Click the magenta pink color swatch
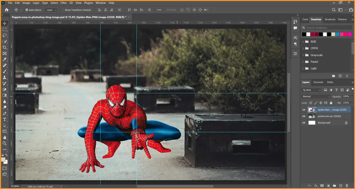The image size is (355, 189). [x=349, y=34]
